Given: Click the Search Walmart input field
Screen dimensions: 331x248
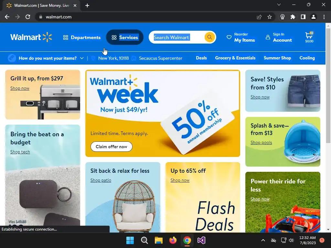Looking at the screenshot, I should click(176, 37).
